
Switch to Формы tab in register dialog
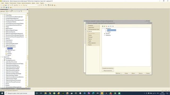click(x=93, y=35)
